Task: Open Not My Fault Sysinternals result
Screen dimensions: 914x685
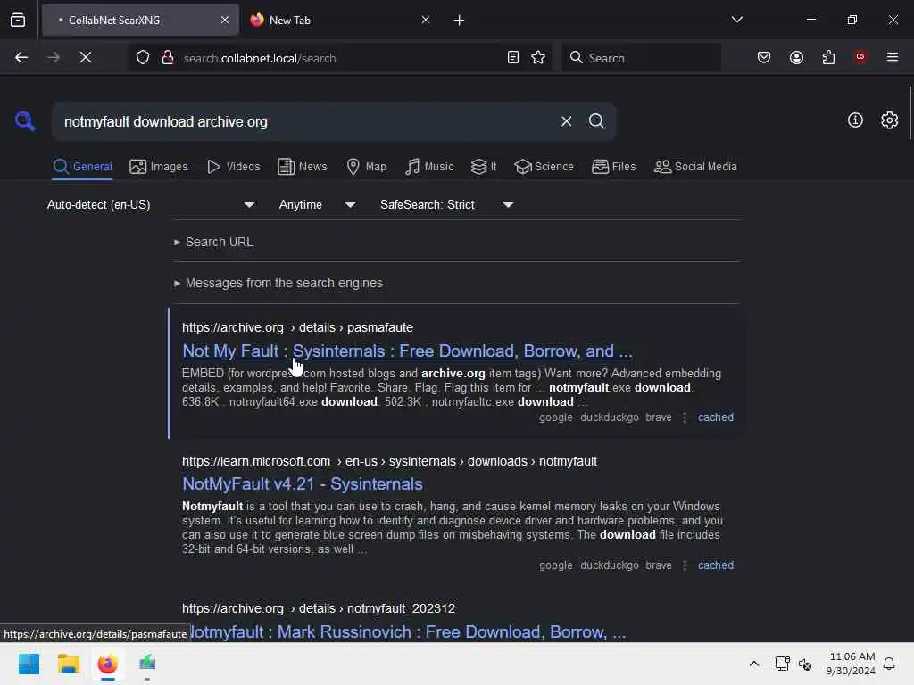Action: (x=407, y=351)
